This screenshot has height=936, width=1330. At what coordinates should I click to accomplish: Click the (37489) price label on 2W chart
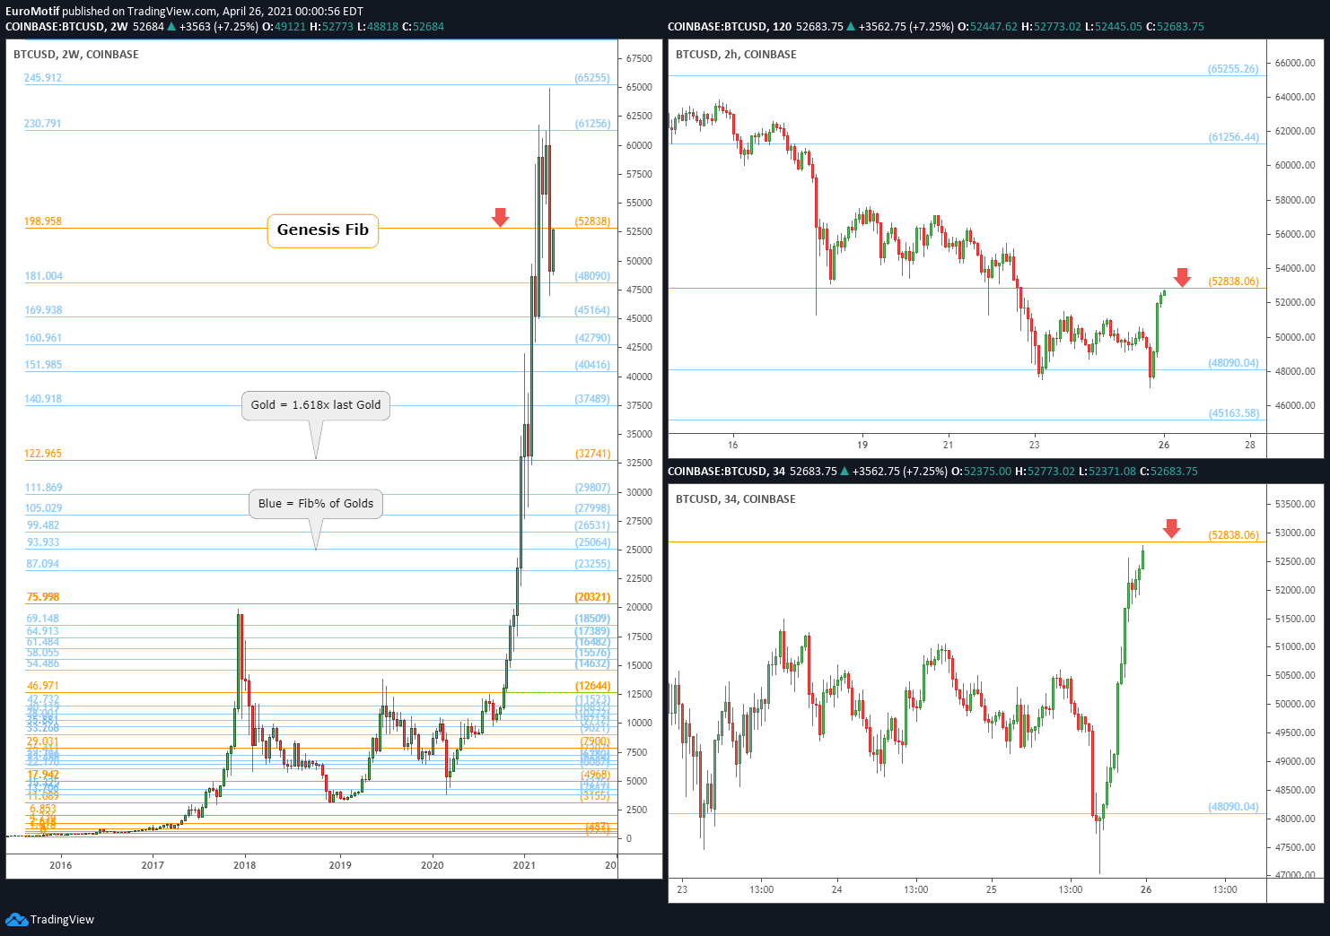tap(592, 399)
